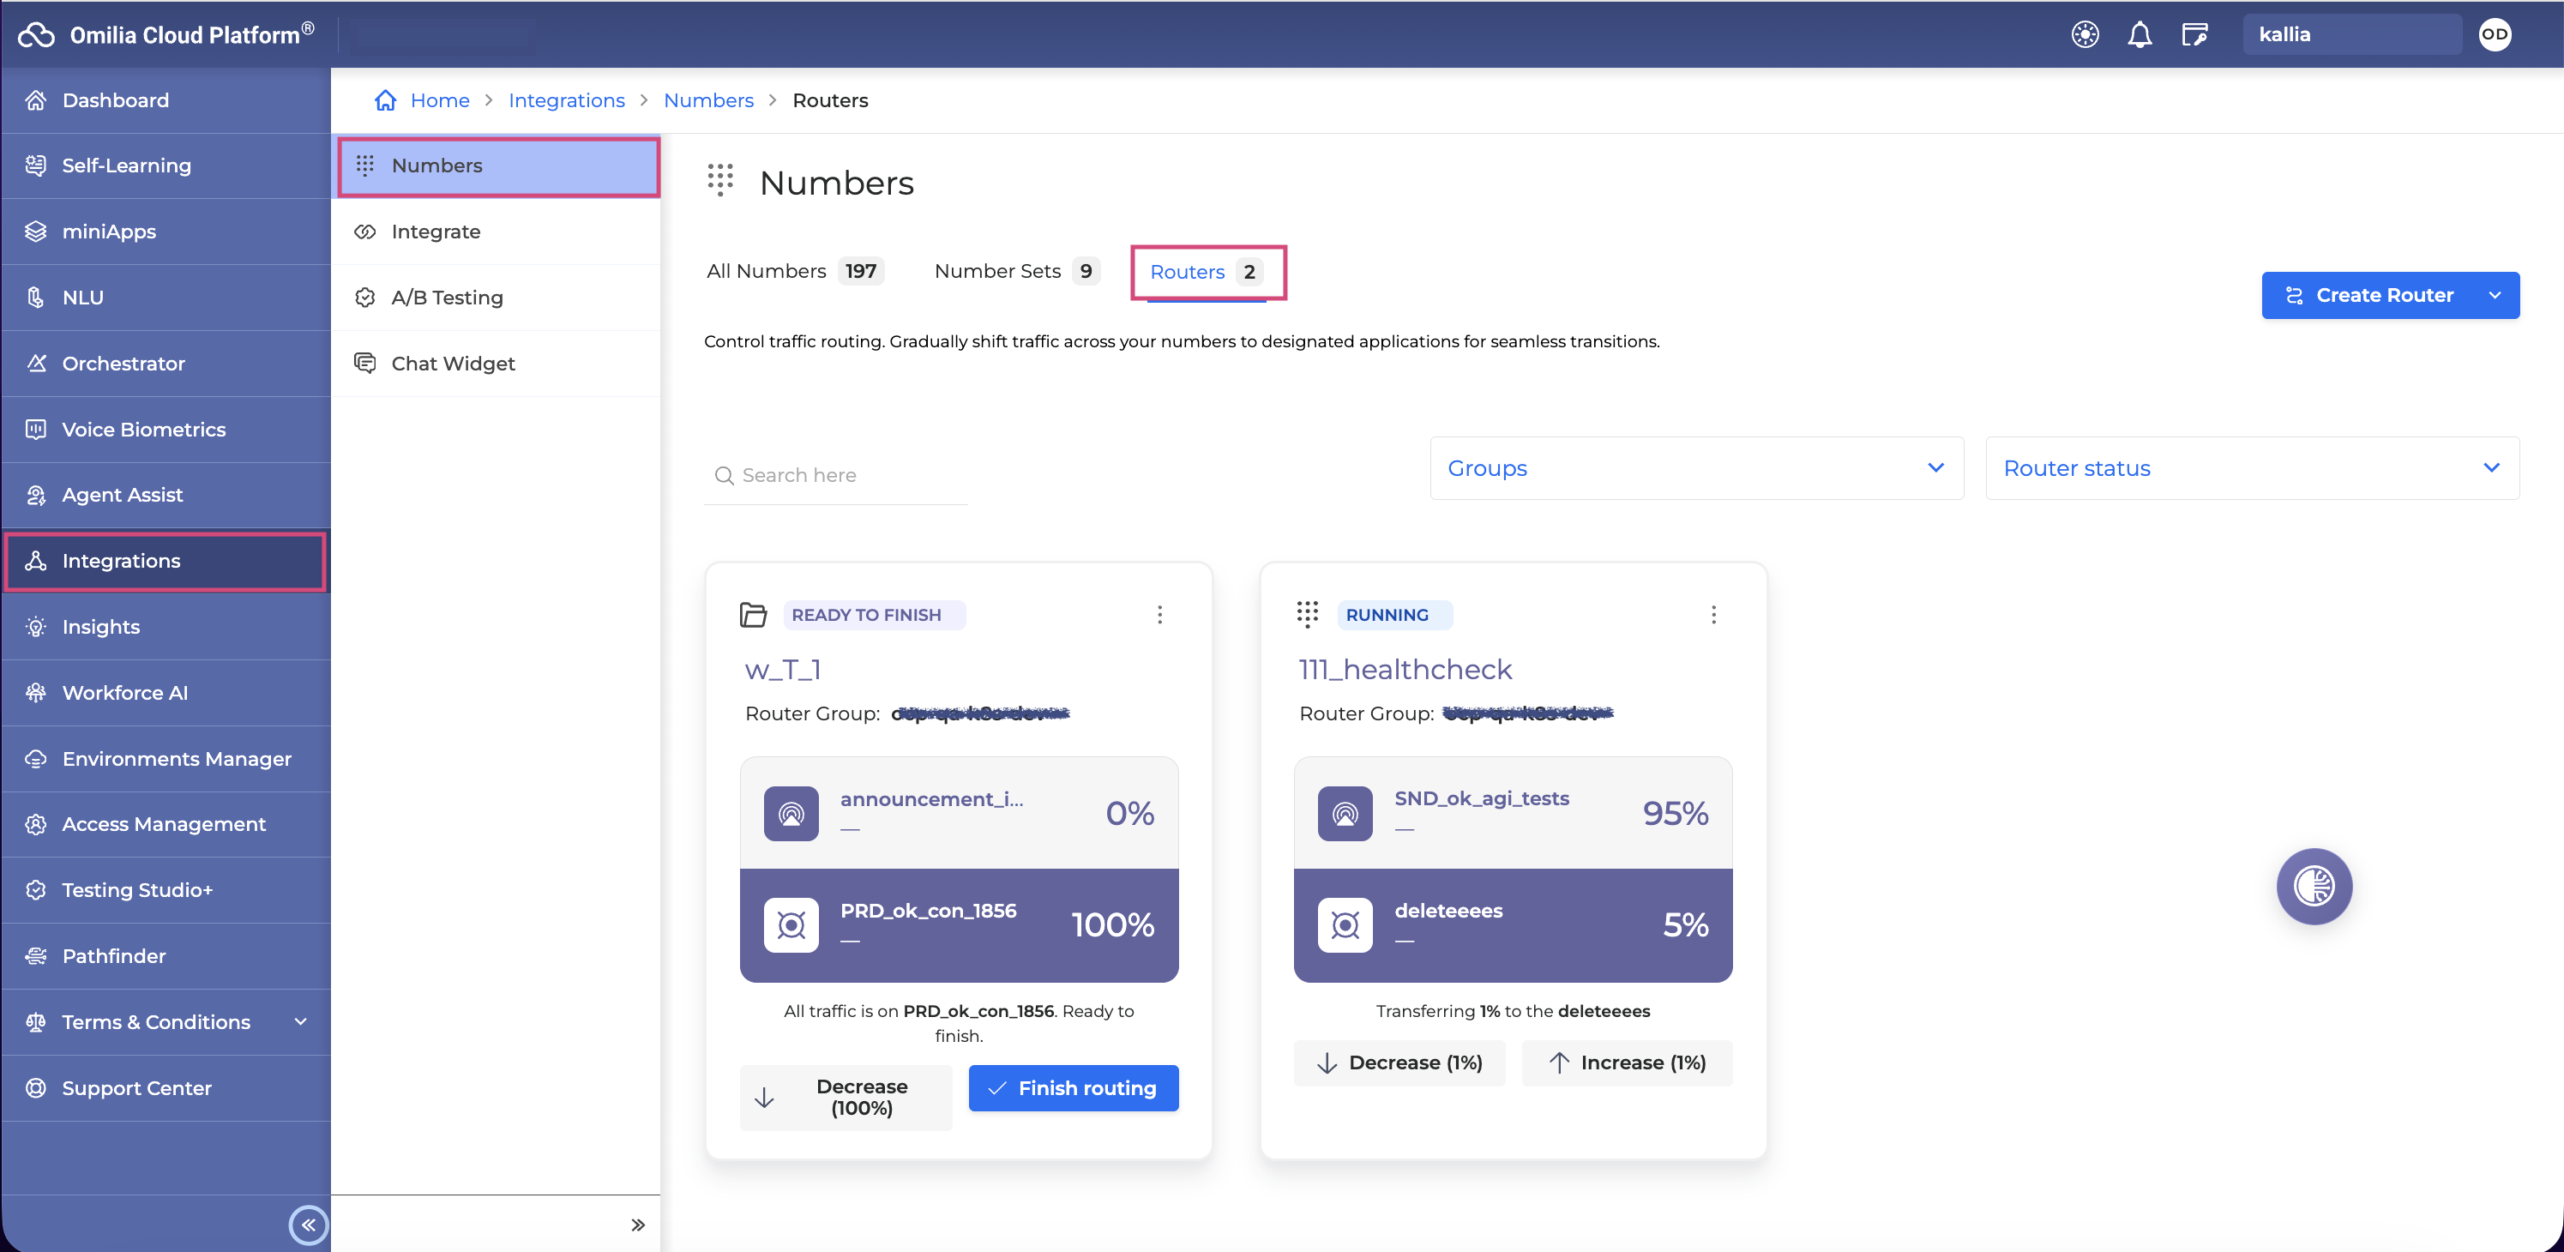Screen dimensions: 2564x1252
Task: Open A/B Testing submenu item
Action: 496,298
